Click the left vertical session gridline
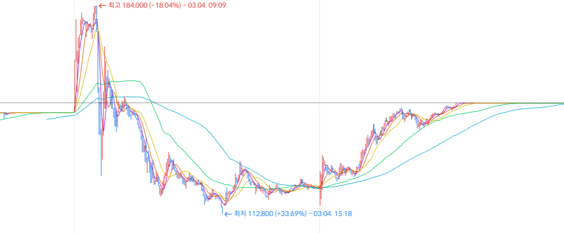The width and height of the screenshot is (564, 233). point(74,179)
